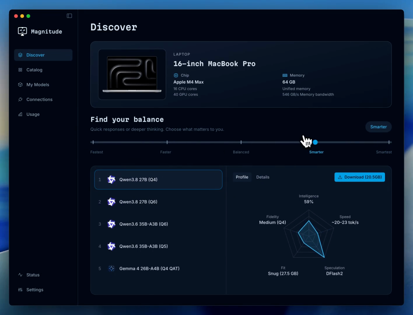The image size is (413, 315).
Task: Select Gemma 4 26B-A4B (Q4 QAT) row
Action: 158,268
